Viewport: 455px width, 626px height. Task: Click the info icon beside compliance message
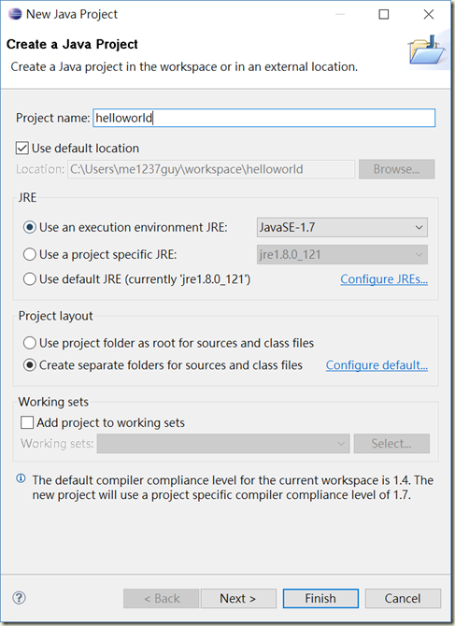click(x=21, y=478)
